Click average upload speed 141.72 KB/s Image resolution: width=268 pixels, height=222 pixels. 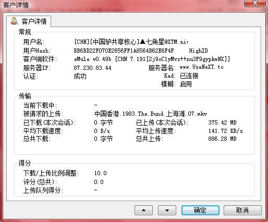tap(225, 131)
